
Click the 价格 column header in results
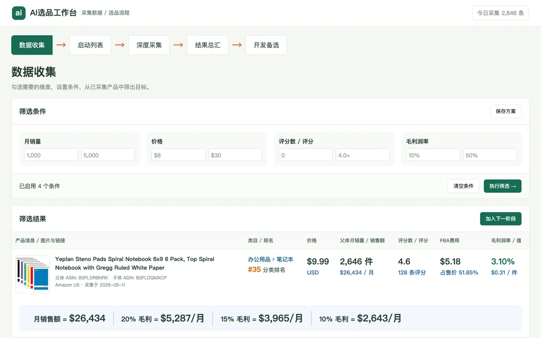tap(312, 241)
